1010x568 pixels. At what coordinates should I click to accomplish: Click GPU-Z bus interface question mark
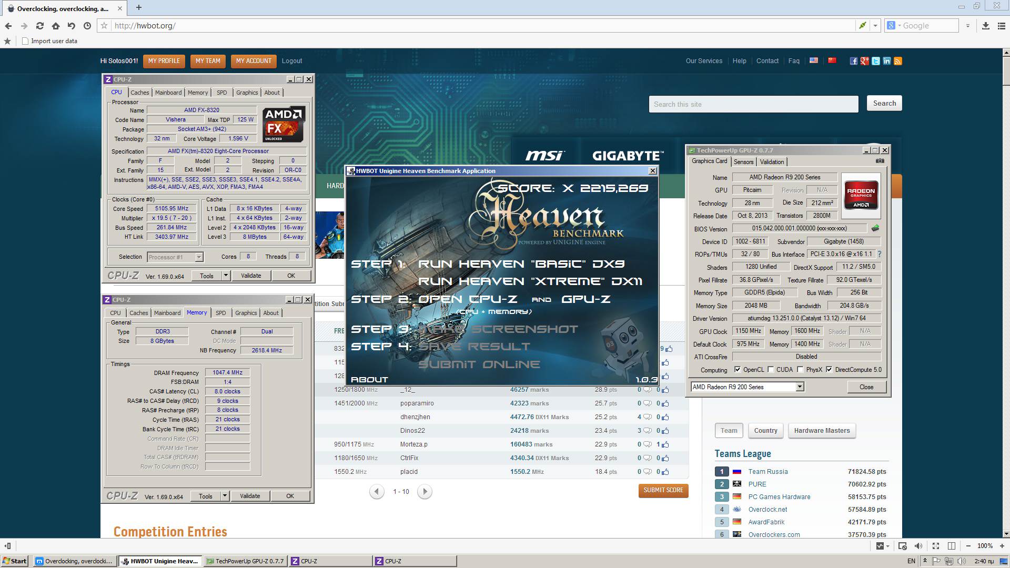click(879, 254)
